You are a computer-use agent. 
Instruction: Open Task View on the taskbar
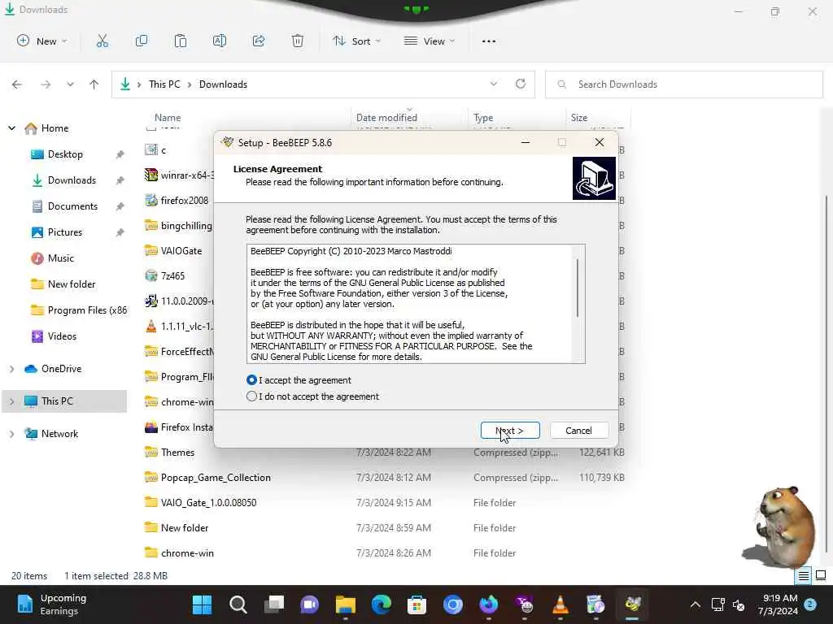tap(273, 604)
